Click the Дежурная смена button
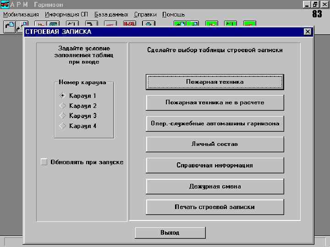Screen dimensions: 330x247 [x=215, y=186]
